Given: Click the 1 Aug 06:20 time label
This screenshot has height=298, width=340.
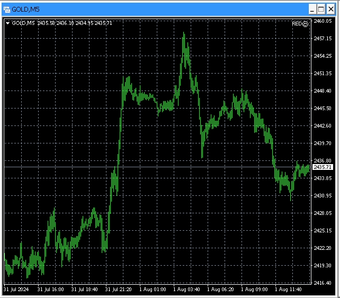Looking at the screenshot, I should point(221,290).
